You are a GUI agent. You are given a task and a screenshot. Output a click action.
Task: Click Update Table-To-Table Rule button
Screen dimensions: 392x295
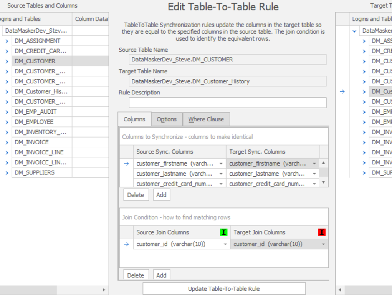pos(224,289)
